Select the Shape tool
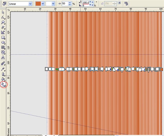The height and width of the screenshot is (136, 164). (3, 17)
